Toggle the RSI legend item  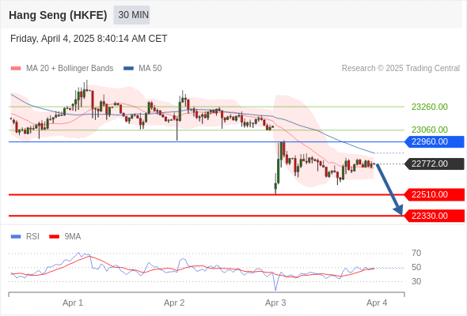pyautogui.click(x=25, y=237)
